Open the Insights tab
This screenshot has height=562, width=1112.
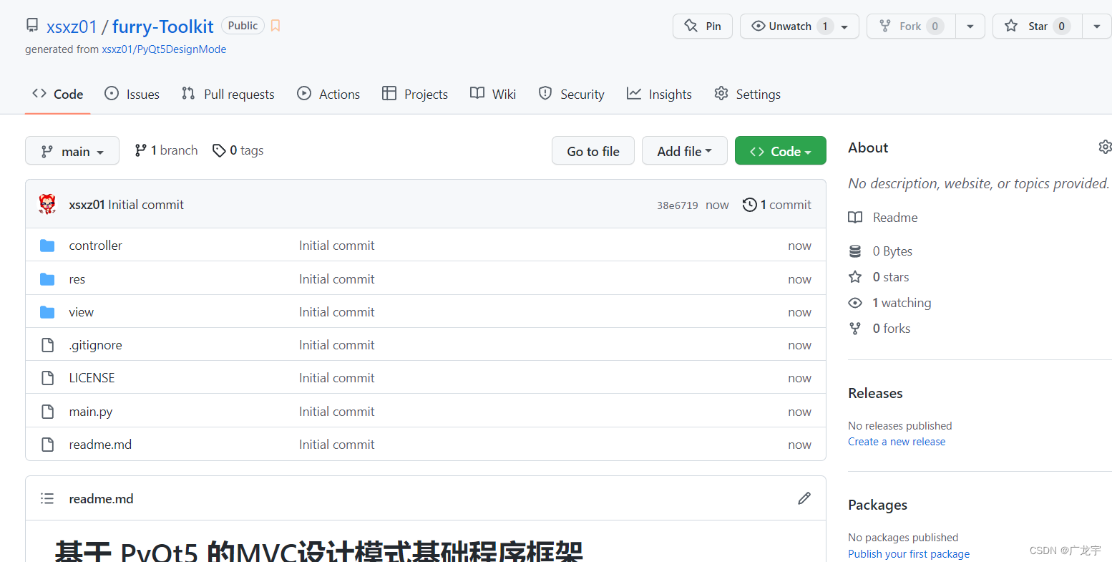[x=660, y=94]
